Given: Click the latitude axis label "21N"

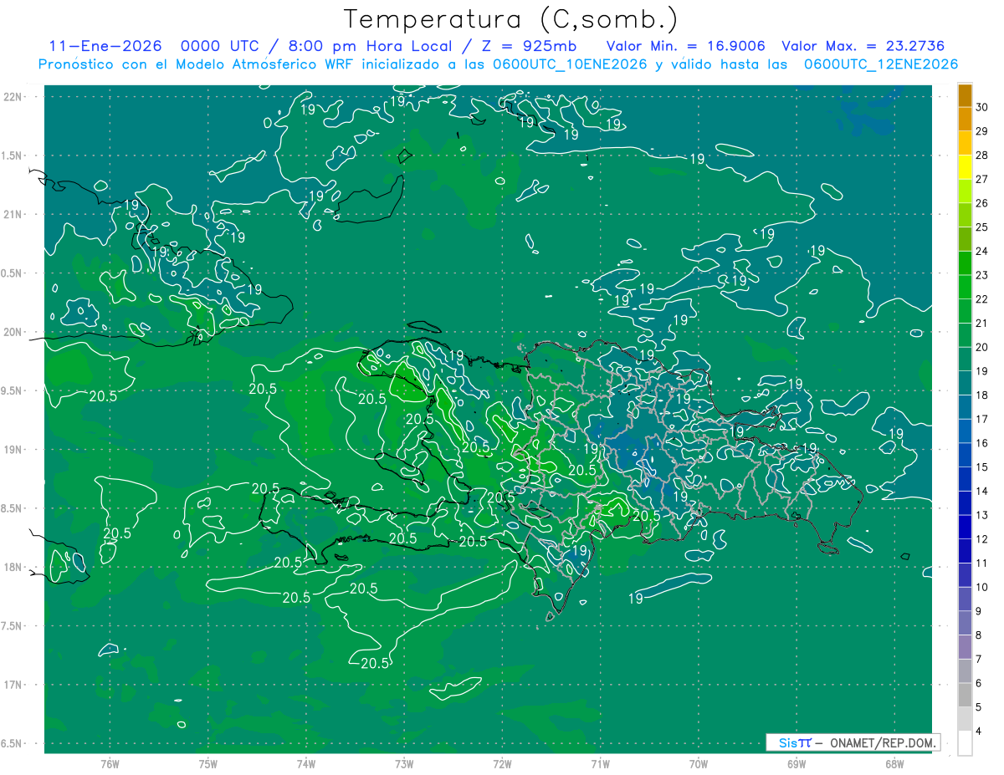Looking at the screenshot, I should point(14,214).
